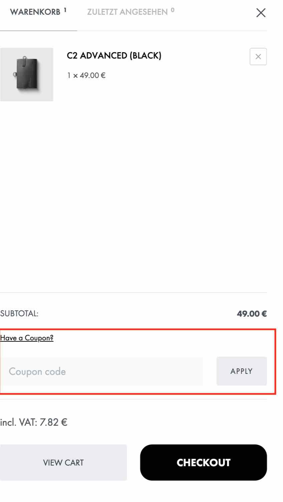Click the 7.82 € VAT amount
This screenshot has height=502, width=283.
pyautogui.click(x=53, y=422)
